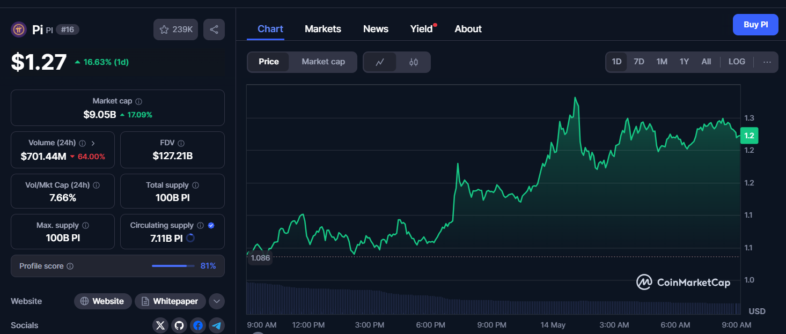The image size is (786, 334).
Task: Open the Markets tab
Action: click(x=323, y=29)
